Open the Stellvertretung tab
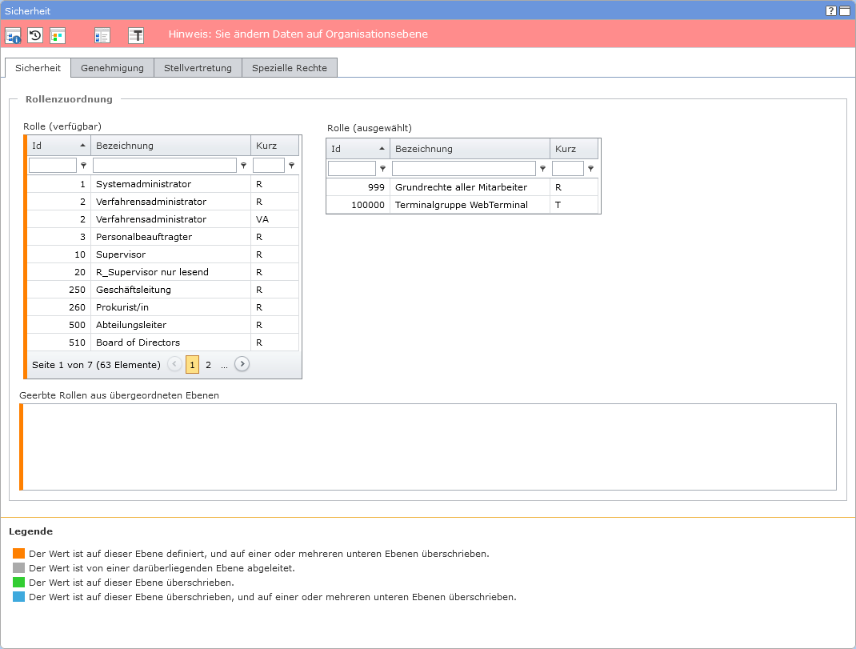 198,68
